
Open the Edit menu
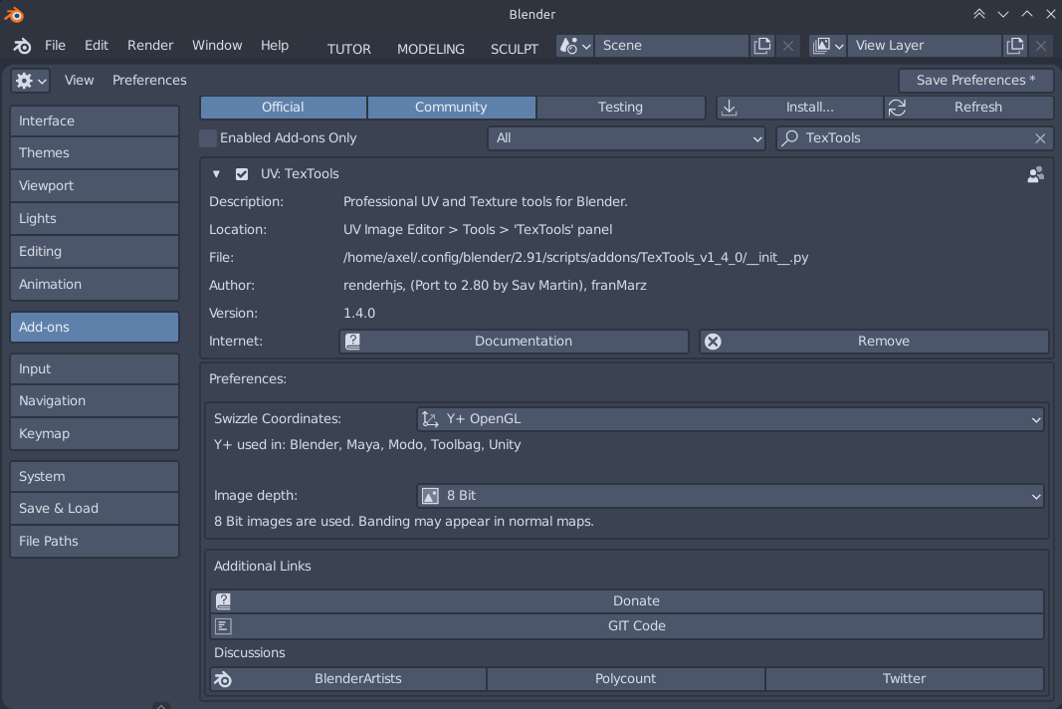[x=97, y=46]
